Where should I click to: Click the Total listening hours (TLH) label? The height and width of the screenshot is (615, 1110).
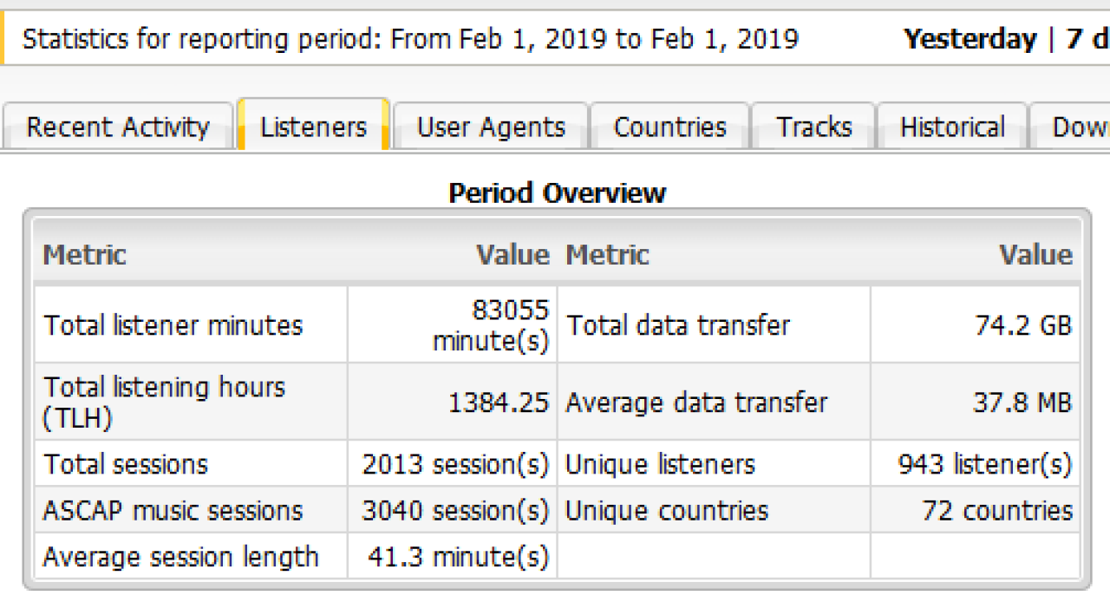pyautogui.click(x=164, y=402)
